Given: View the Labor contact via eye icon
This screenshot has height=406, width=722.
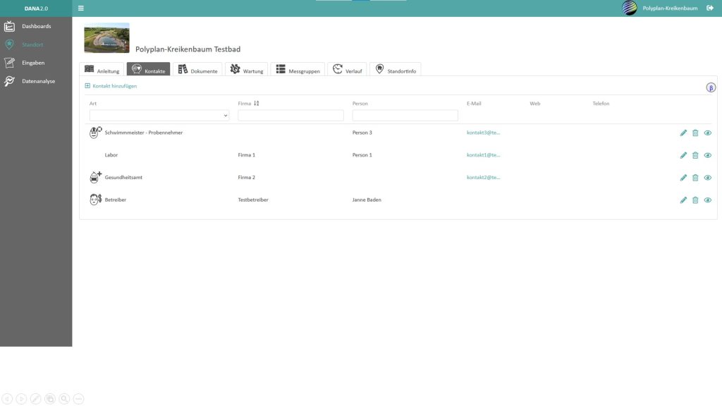Looking at the screenshot, I should pyautogui.click(x=708, y=155).
